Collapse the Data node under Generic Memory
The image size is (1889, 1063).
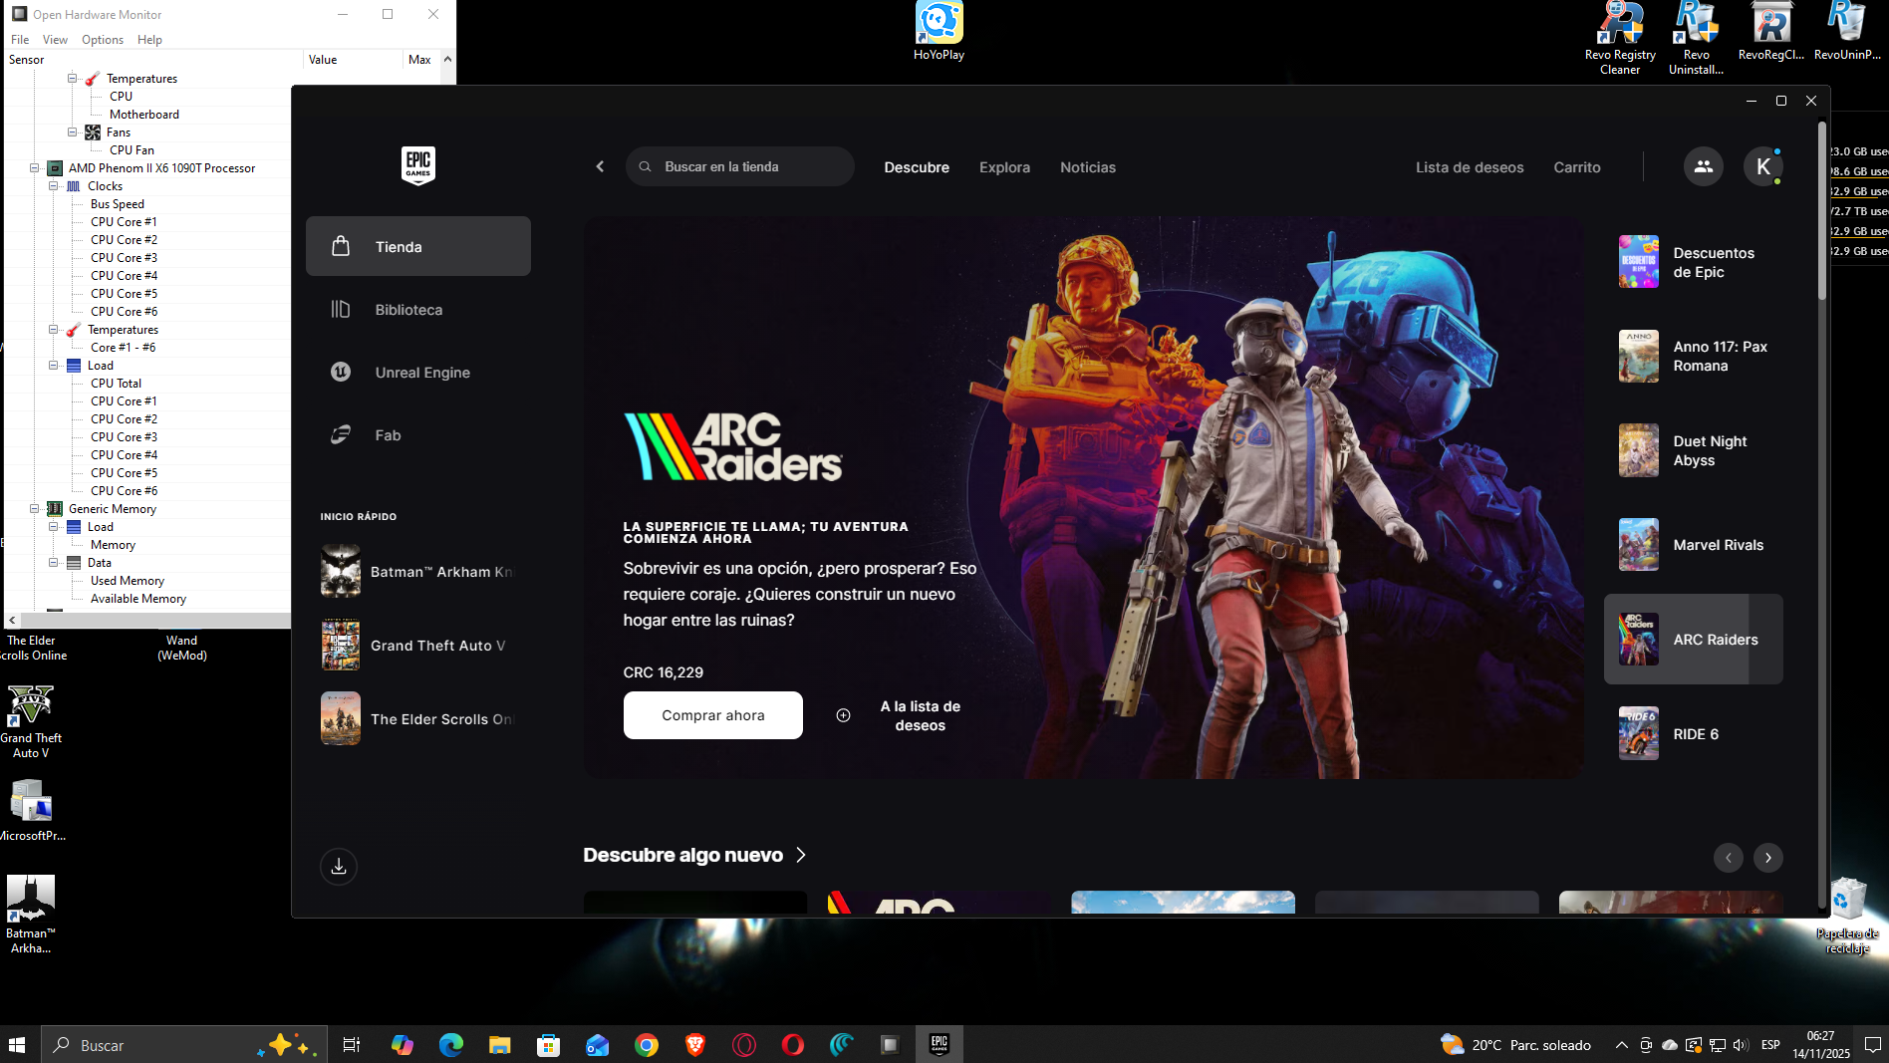[53, 562]
